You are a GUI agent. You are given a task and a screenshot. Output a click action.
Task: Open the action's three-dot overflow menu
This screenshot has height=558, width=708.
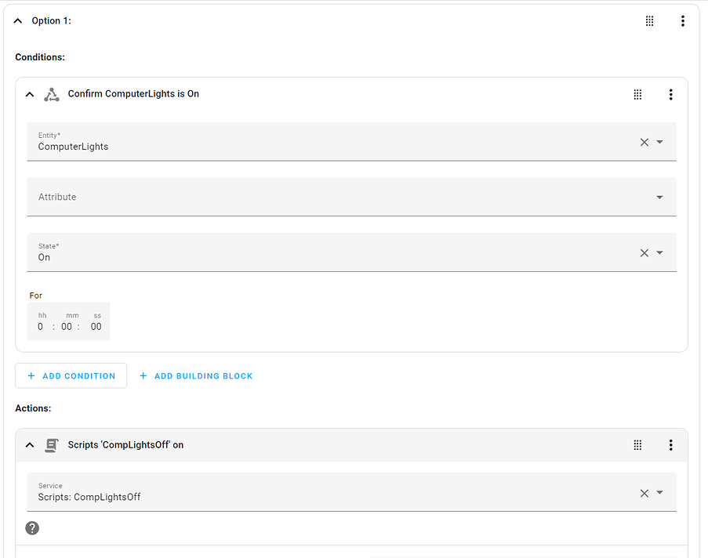[671, 445]
